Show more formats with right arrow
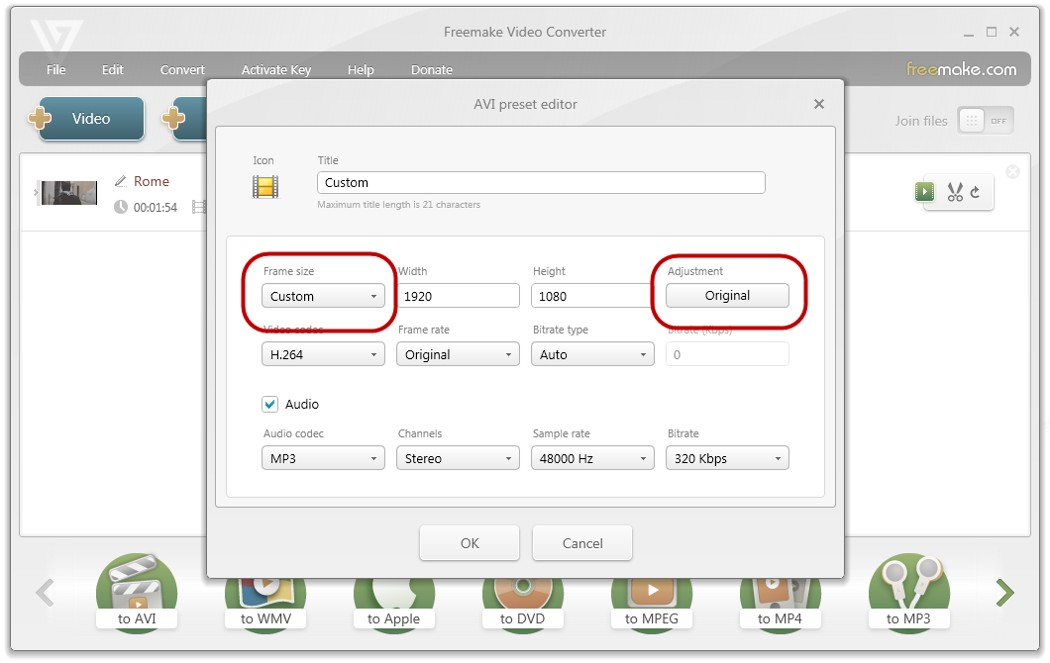The width and height of the screenshot is (1050, 663). click(1005, 593)
